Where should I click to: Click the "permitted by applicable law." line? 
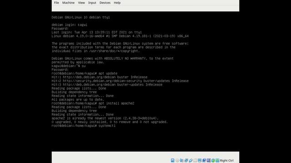coord(78,62)
